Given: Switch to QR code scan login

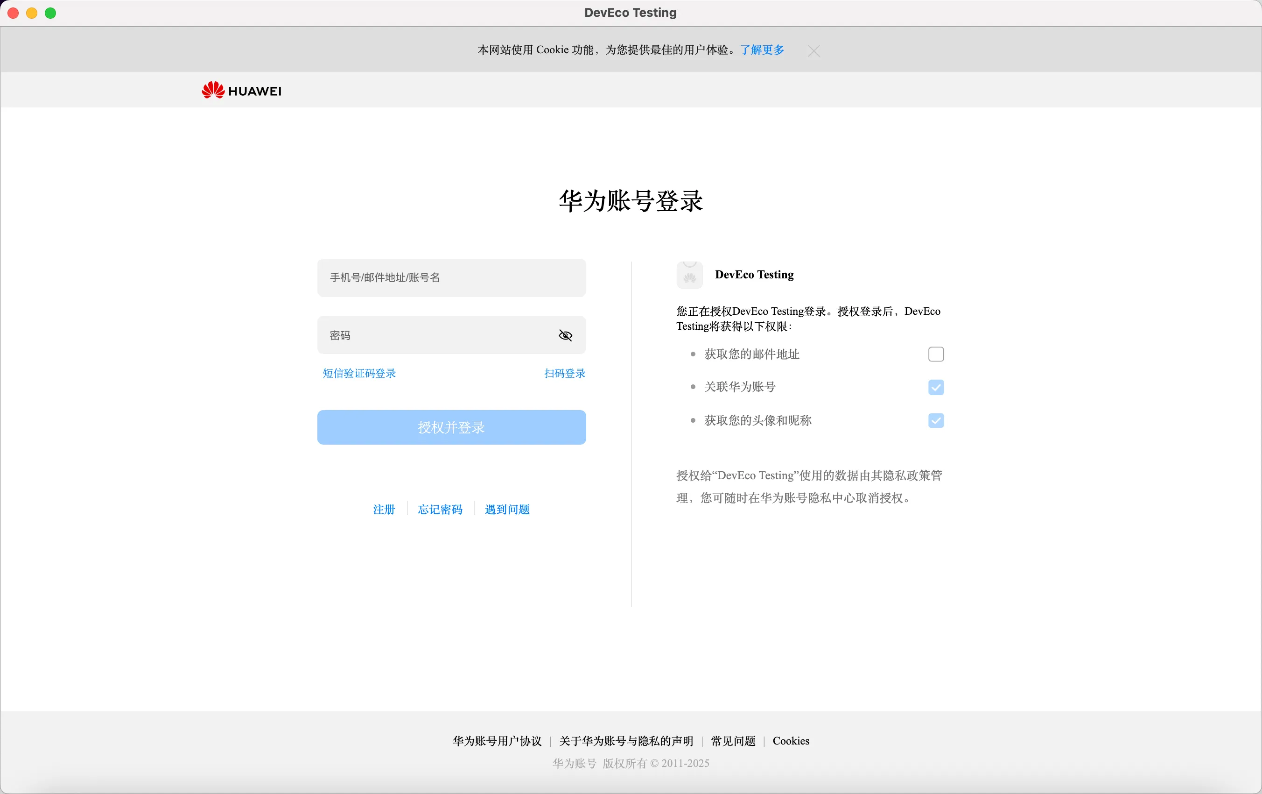Looking at the screenshot, I should (x=564, y=373).
